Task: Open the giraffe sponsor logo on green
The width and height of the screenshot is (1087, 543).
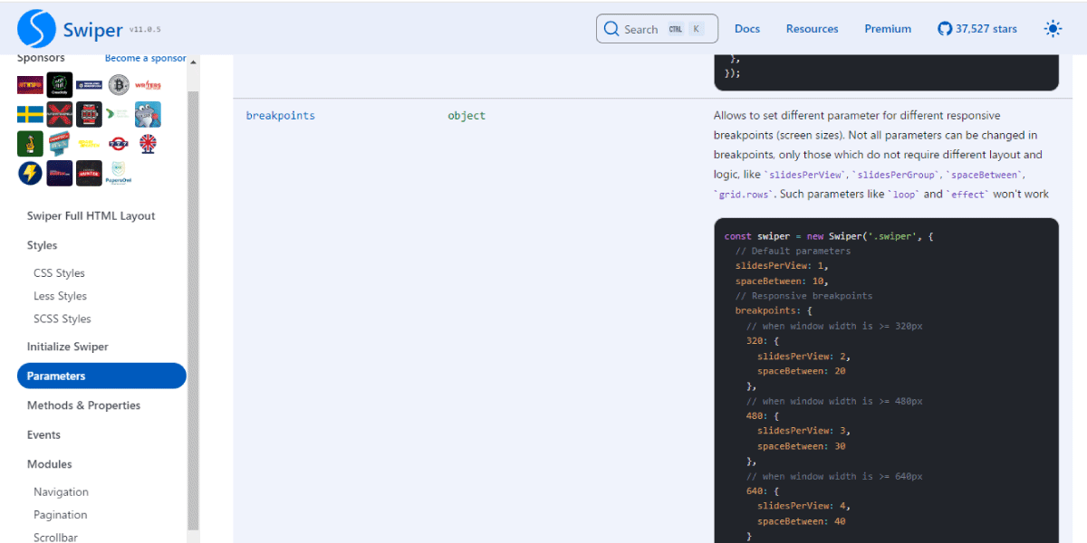Action: click(30, 144)
